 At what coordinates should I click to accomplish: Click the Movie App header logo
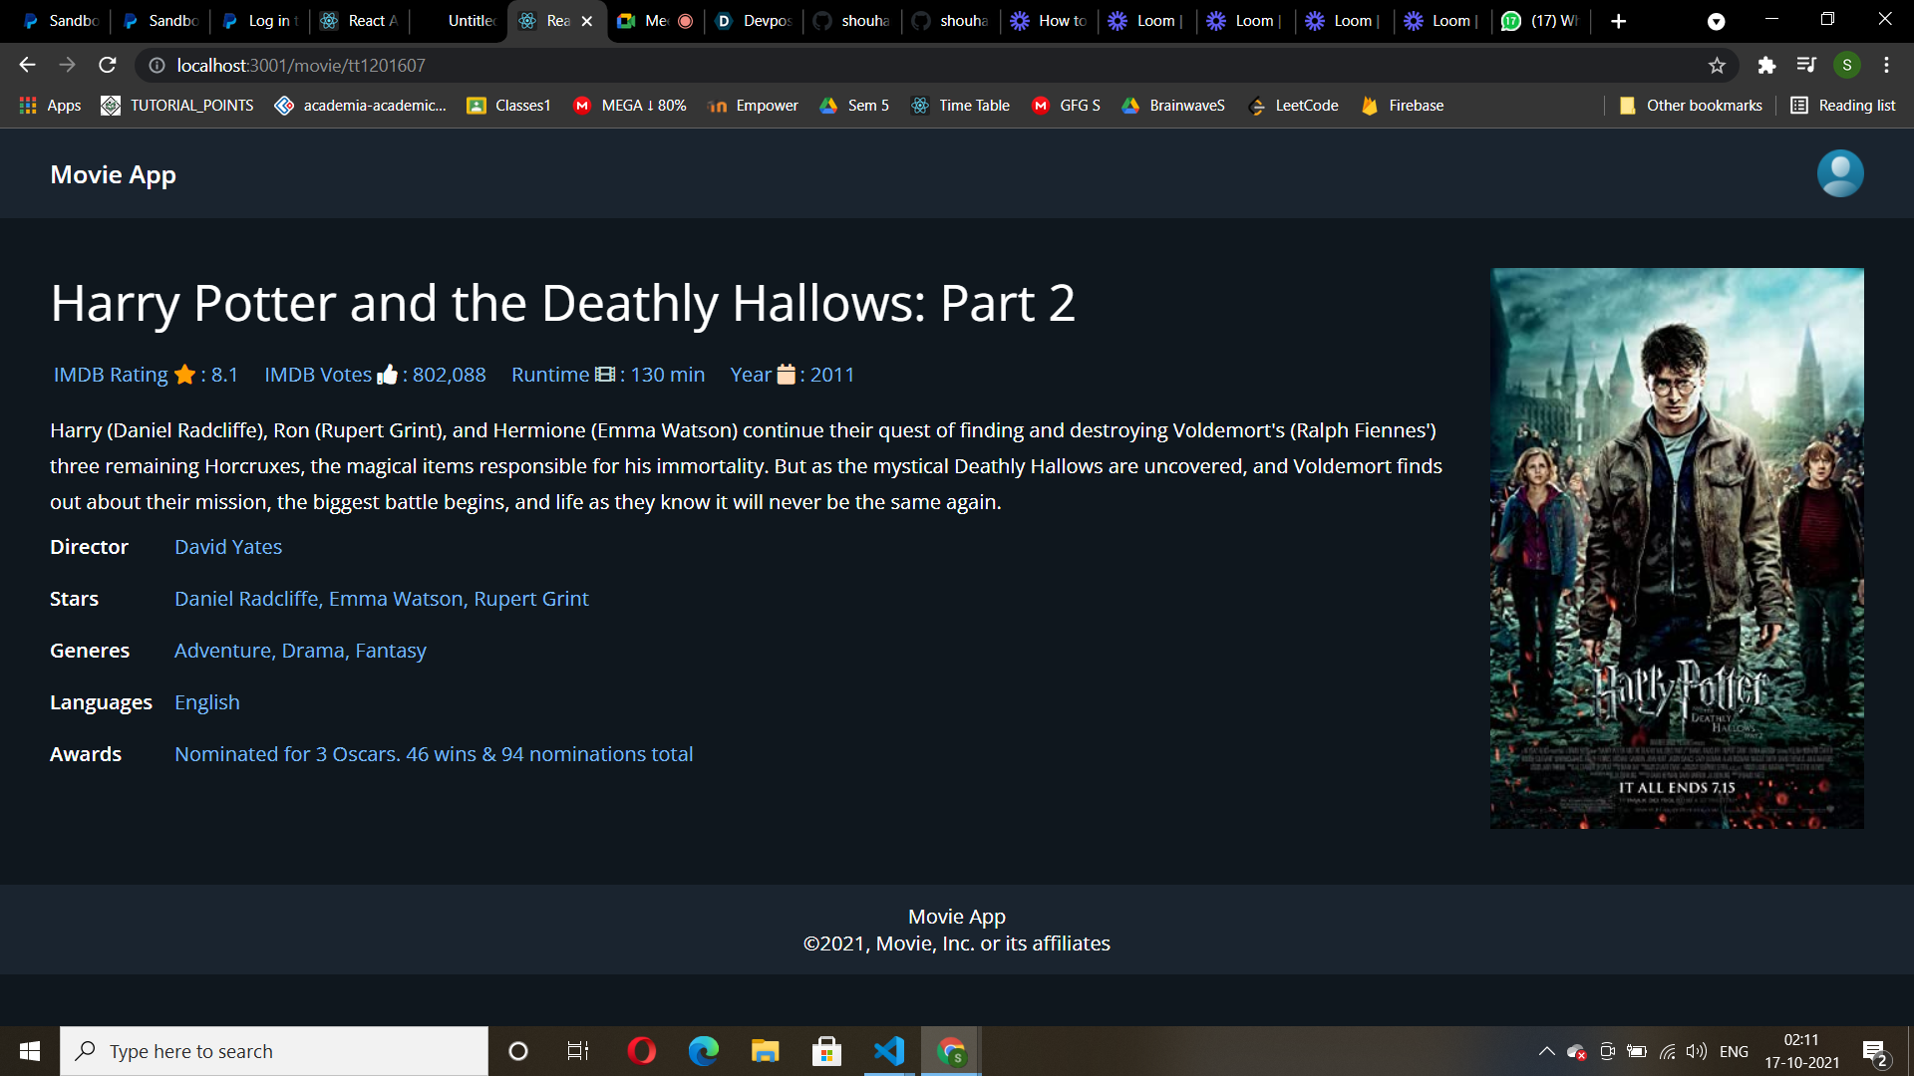(113, 174)
